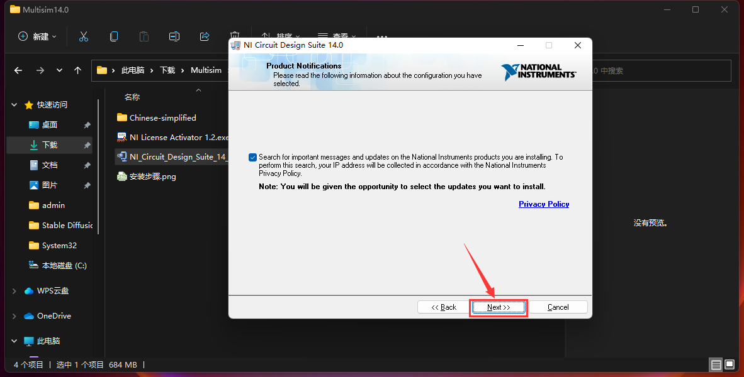744x377 pixels.
Task: Click Multisim in the address bar breadcrumb
Action: 206,70
